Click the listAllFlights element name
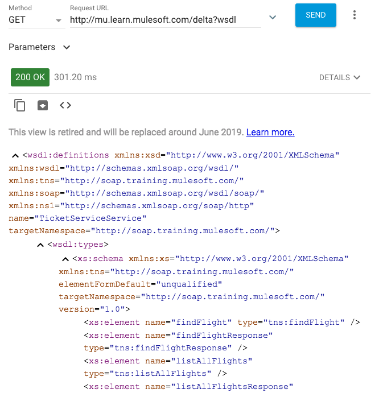This screenshot has width=383, height=393. click(x=212, y=361)
